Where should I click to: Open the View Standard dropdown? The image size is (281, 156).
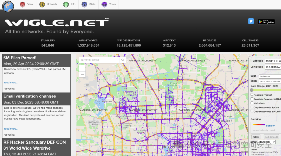(x=266, y=142)
